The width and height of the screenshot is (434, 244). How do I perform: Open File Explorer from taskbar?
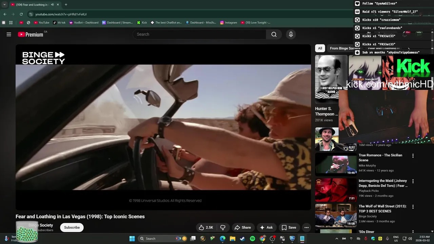(x=232, y=239)
